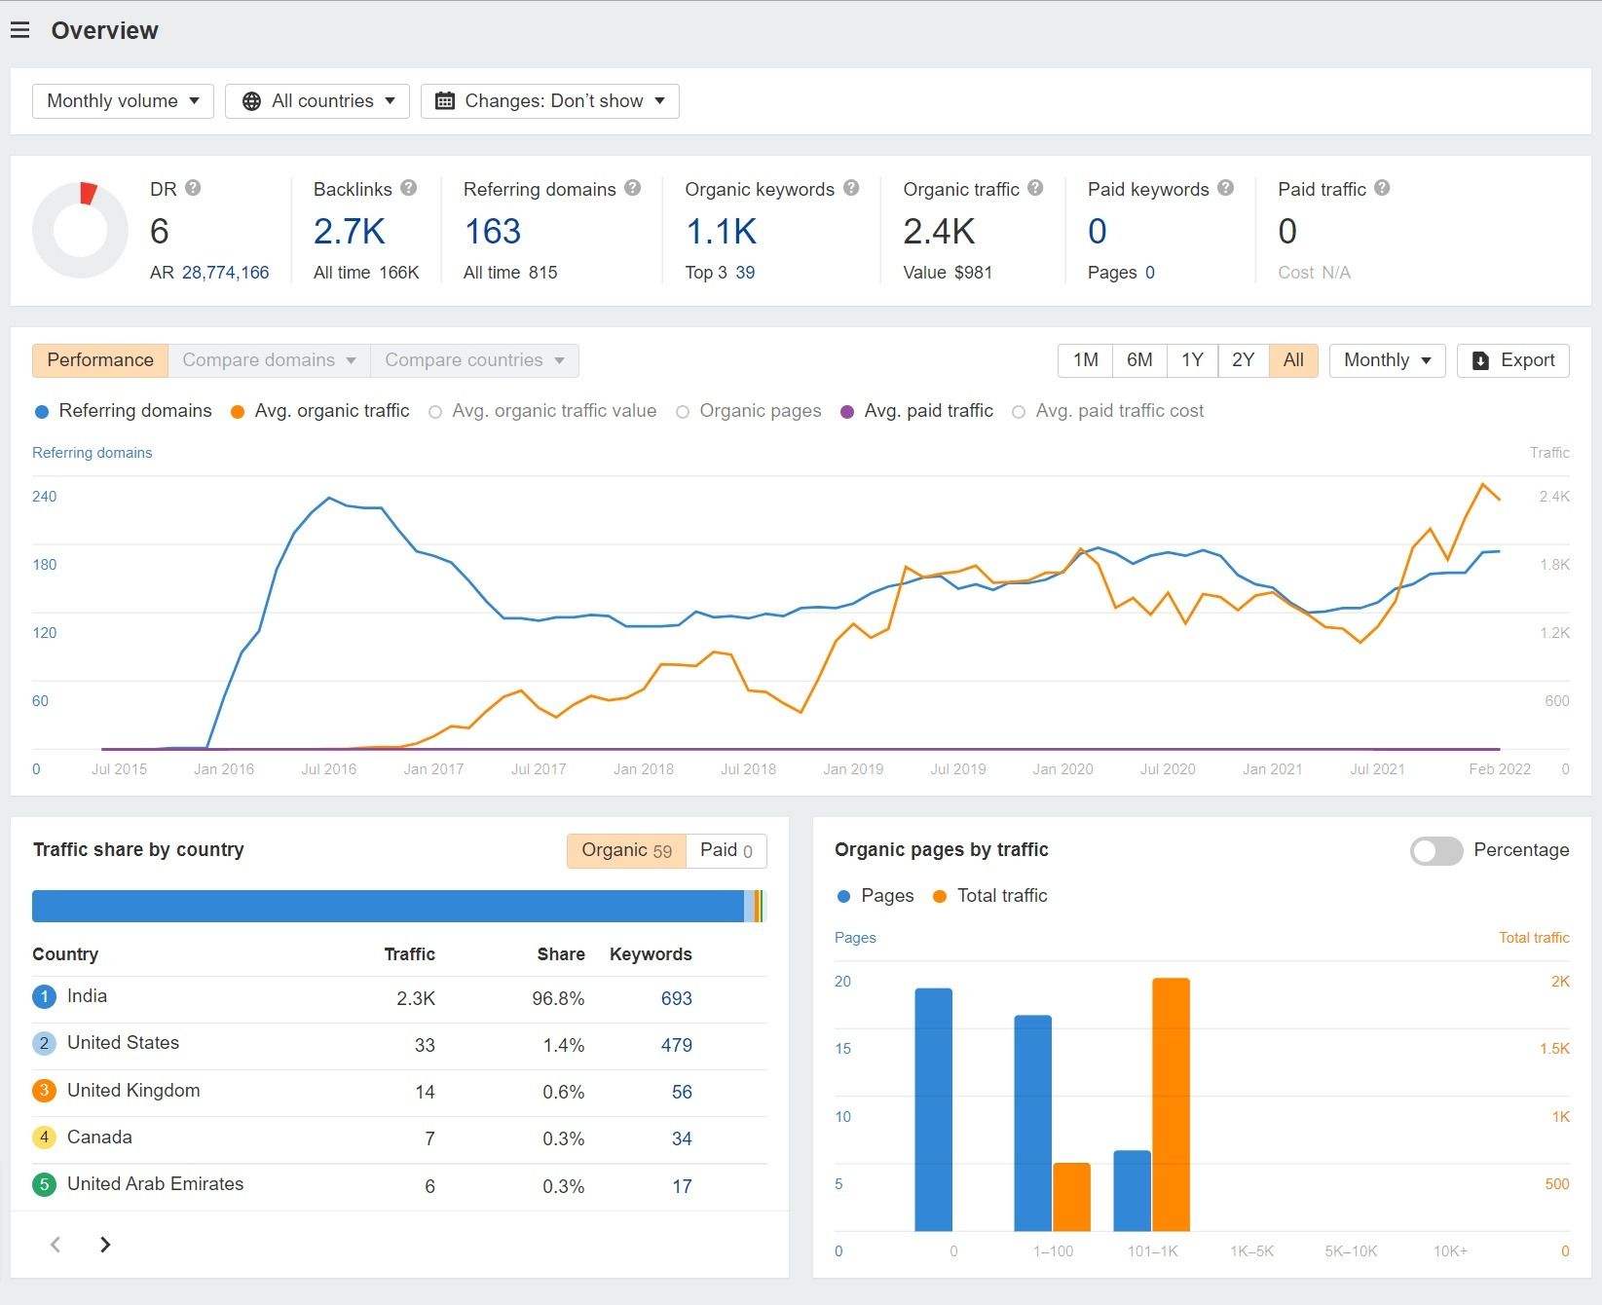Click United Arab Emirates rank badge 5

click(x=44, y=1184)
